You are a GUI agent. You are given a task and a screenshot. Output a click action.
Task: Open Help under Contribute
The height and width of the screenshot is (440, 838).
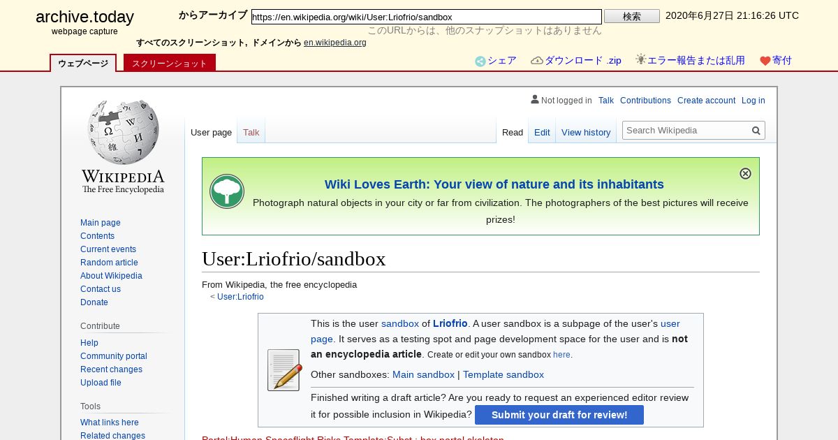tap(89, 343)
